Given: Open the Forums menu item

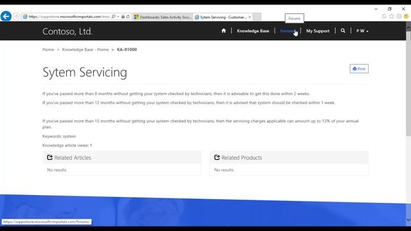Looking at the screenshot, I should (288, 31).
